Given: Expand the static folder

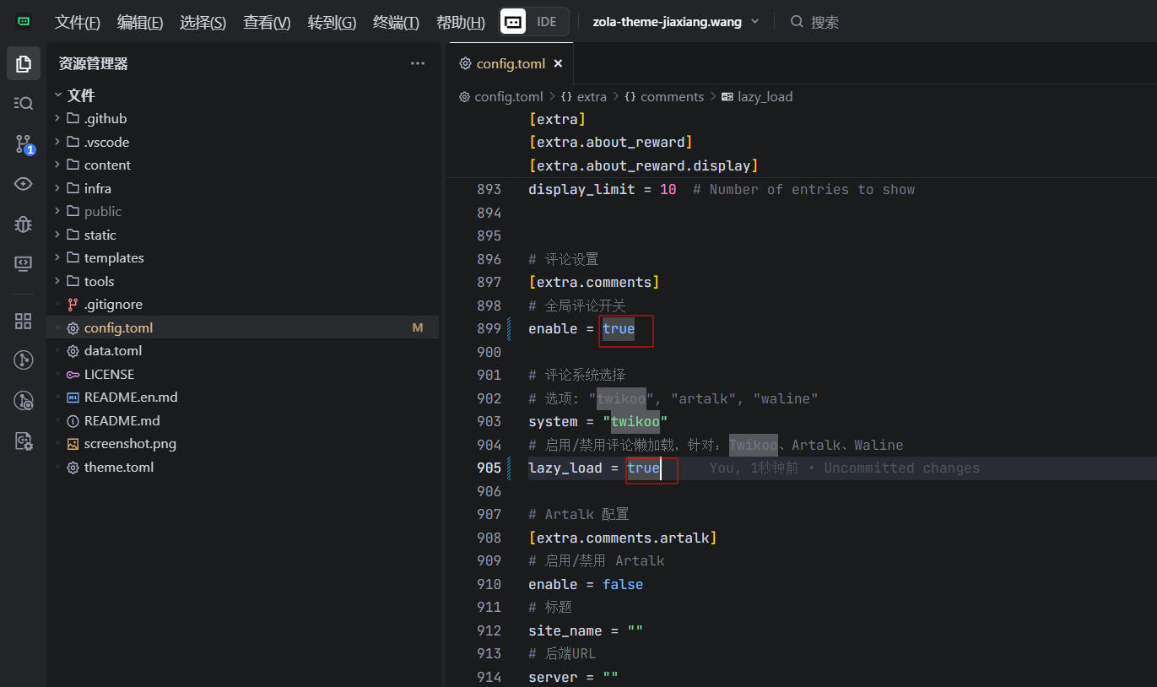Looking at the screenshot, I should coord(57,235).
